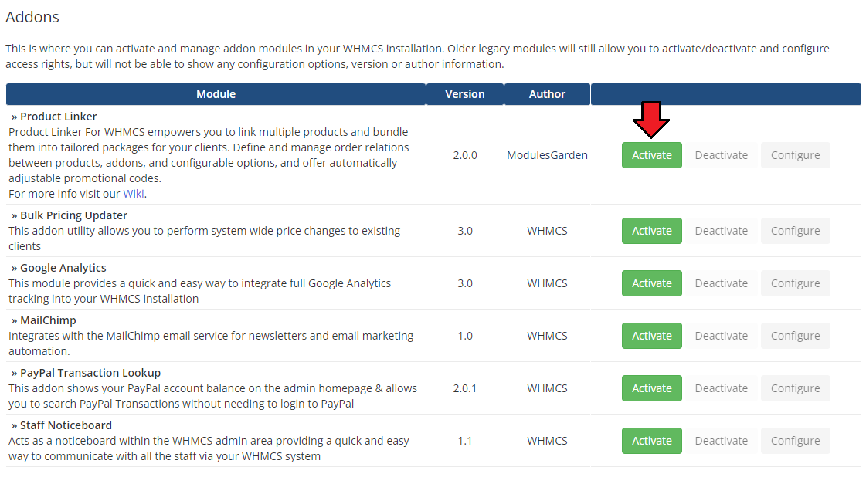Viewport: 866px width, 484px height.
Task: Activate the Product Linker addon
Action: (x=652, y=155)
